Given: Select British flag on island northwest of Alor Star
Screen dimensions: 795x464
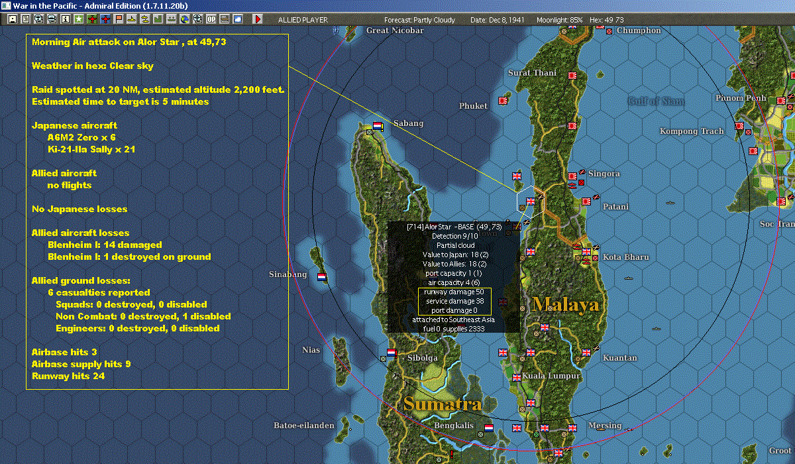Looking at the screenshot, I should [517, 176].
